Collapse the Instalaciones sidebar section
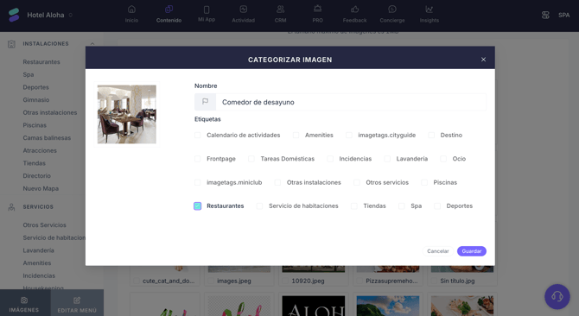Screen dimensions: 579x316 point(92,44)
